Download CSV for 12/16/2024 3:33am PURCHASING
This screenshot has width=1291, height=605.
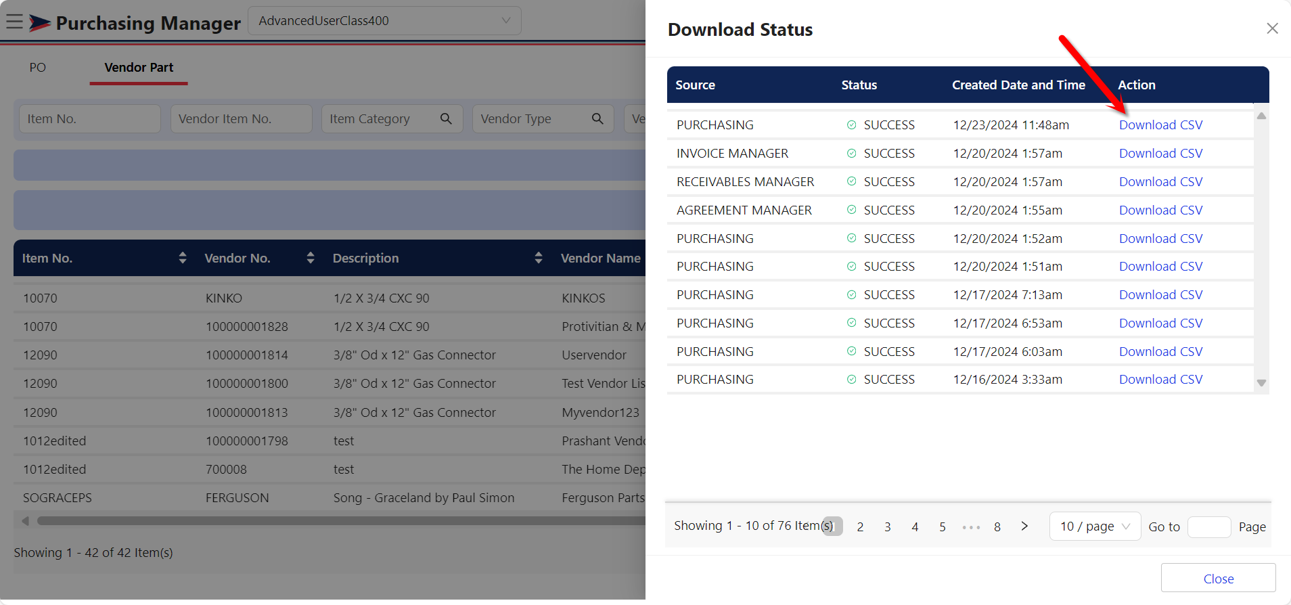pos(1160,380)
